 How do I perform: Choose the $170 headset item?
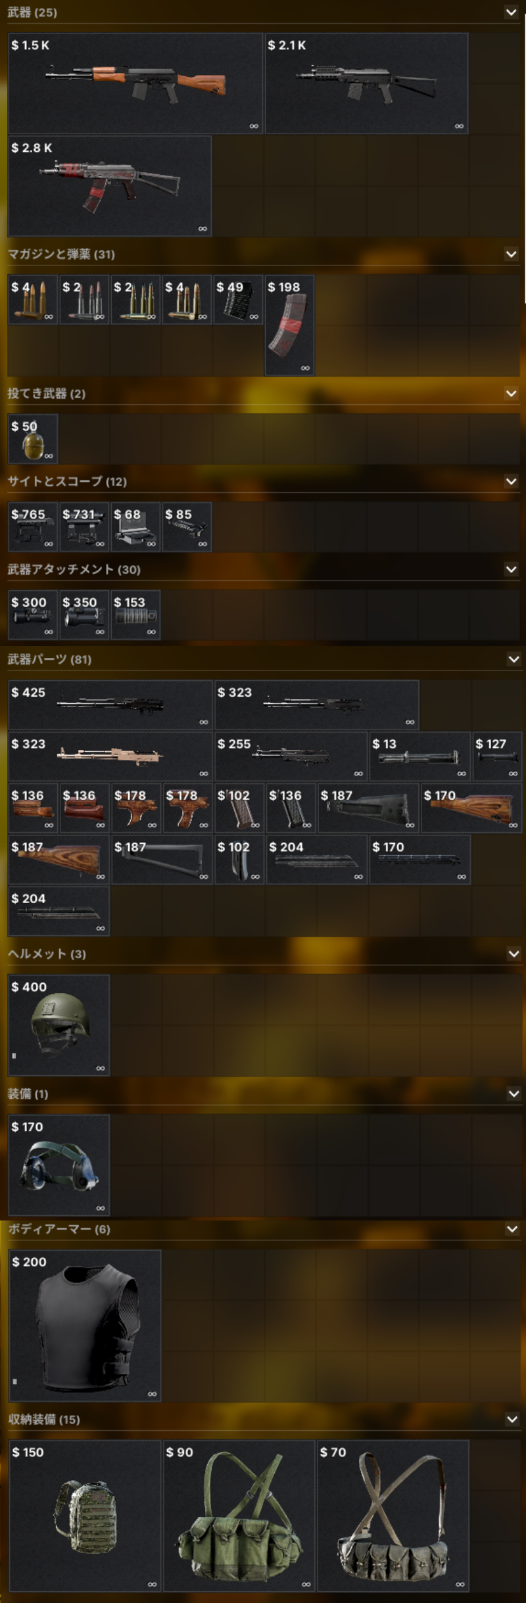59,1165
